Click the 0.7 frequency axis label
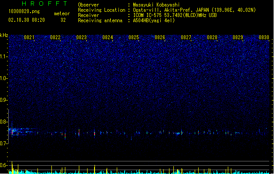Viewport: 274px width, 174px height. coord(4,144)
